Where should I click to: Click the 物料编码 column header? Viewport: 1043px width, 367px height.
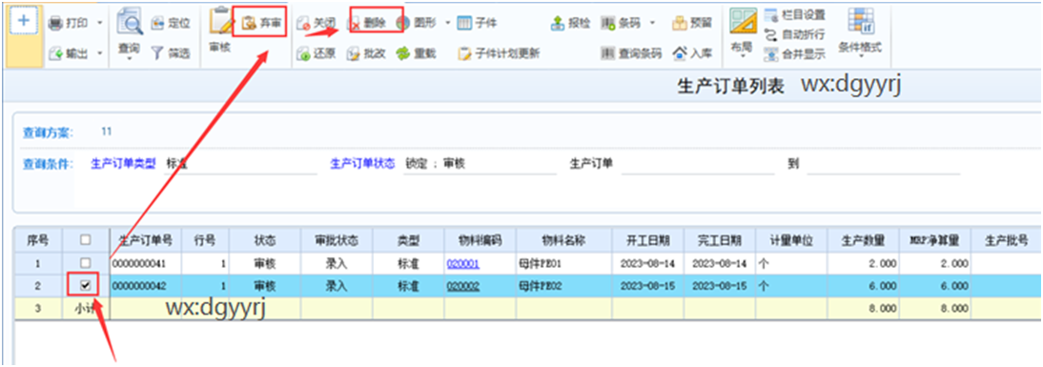tap(480, 240)
